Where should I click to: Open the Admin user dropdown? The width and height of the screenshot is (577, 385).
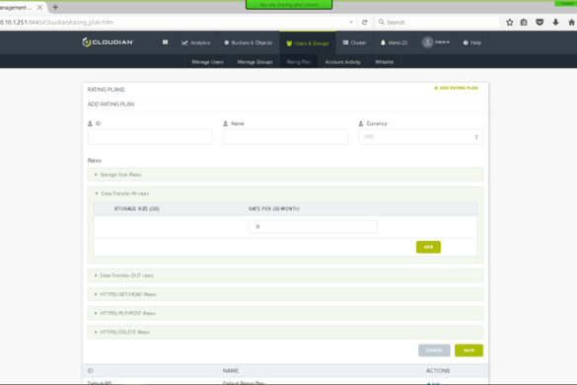(x=436, y=42)
